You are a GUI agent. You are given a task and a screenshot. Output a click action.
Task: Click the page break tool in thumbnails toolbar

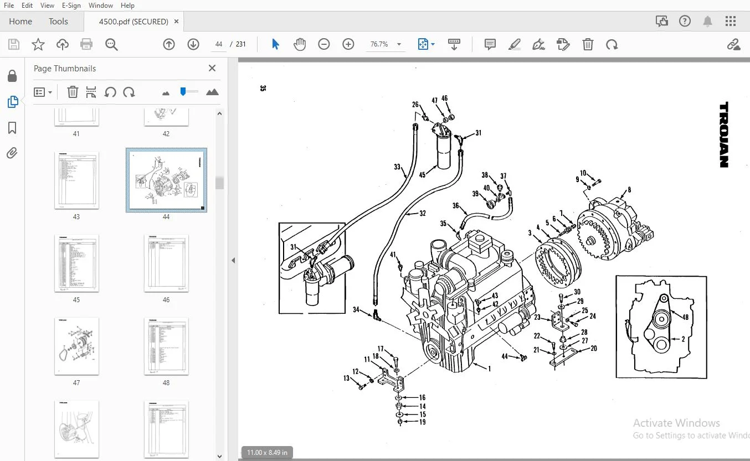(91, 92)
